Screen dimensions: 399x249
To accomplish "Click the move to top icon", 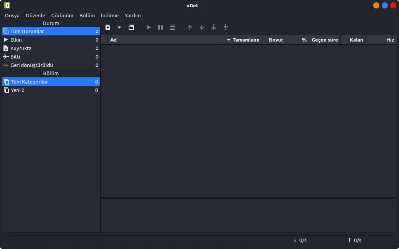I will (214, 27).
